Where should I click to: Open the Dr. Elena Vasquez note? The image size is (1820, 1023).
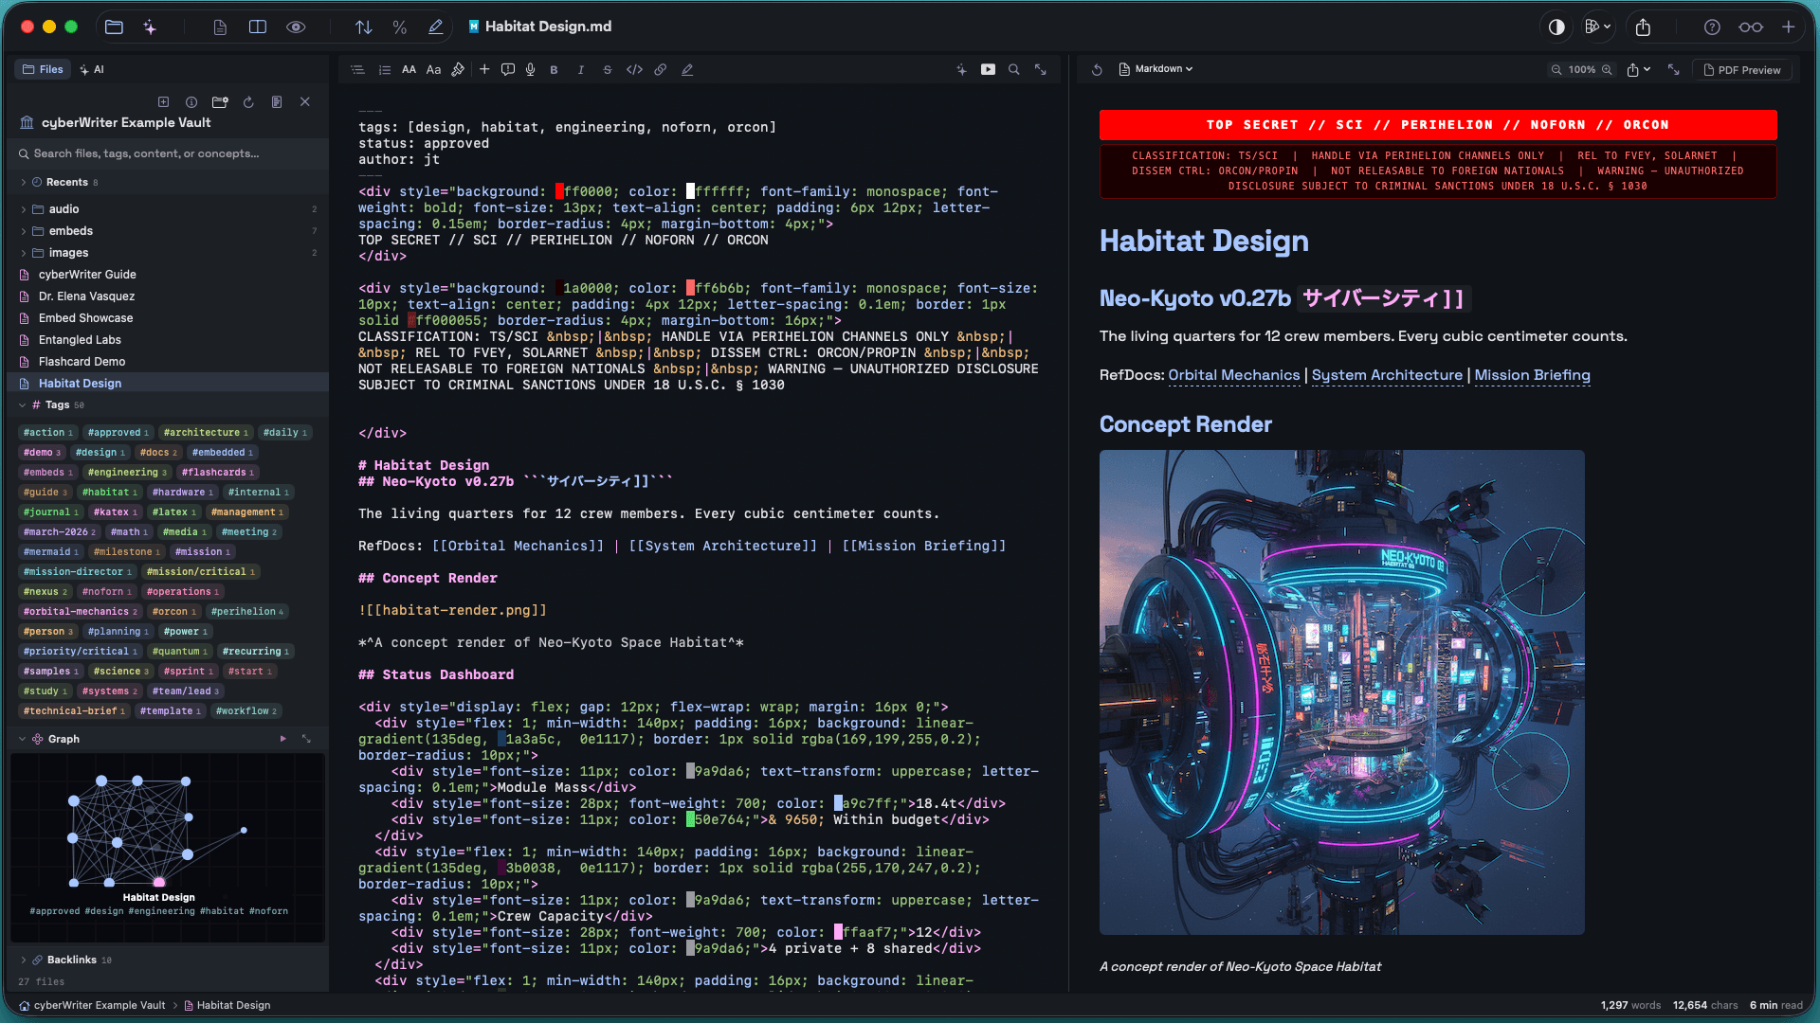[x=85, y=296]
